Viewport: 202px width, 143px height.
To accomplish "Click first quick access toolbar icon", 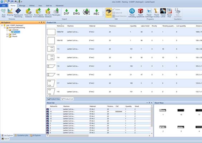I will click(6, 2).
